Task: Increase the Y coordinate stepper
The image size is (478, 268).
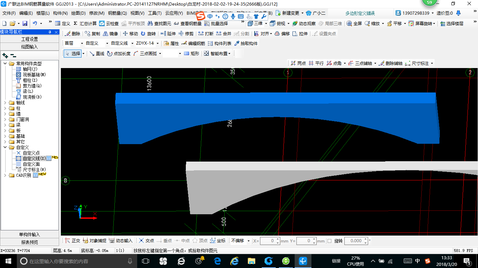Action: pos(315,239)
